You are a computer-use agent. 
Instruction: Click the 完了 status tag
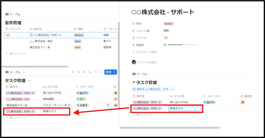pyautogui.click(x=81, y=99)
